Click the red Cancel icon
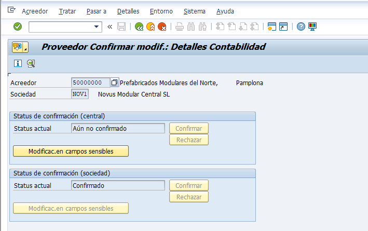The width and height of the screenshot is (368, 231). coord(162,26)
